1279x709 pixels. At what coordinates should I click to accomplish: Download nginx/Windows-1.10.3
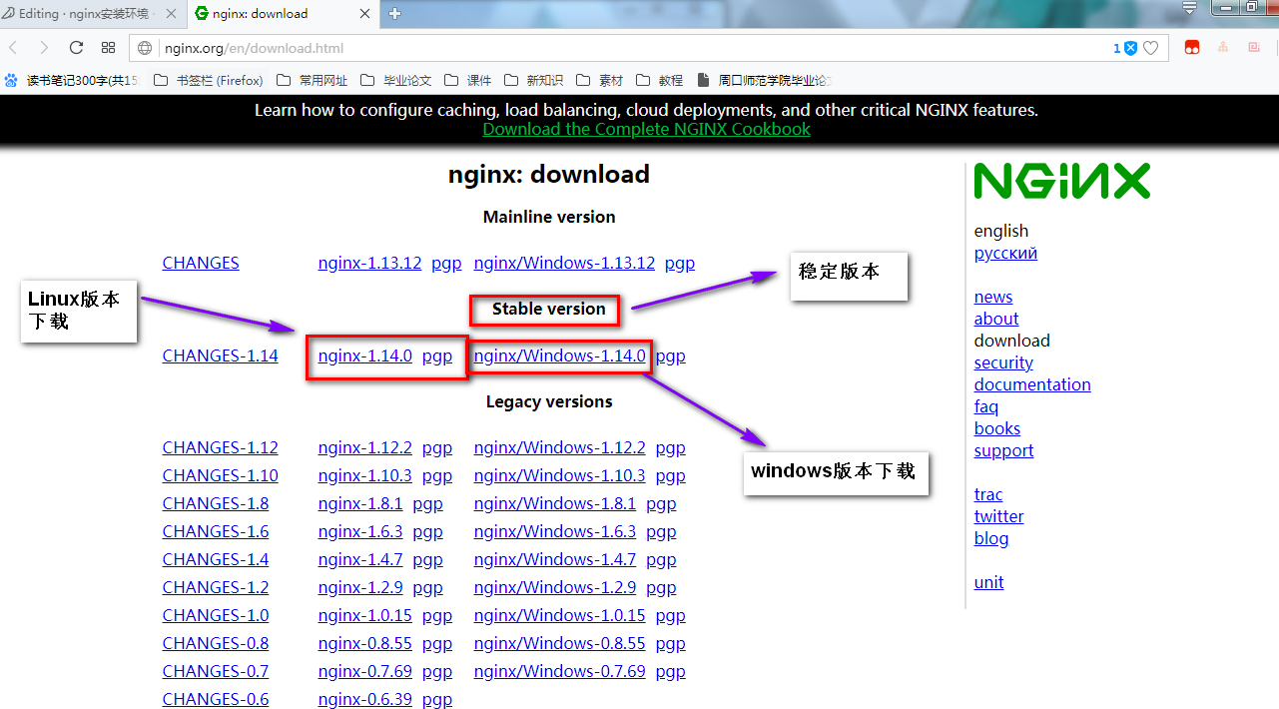pyautogui.click(x=559, y=475)
